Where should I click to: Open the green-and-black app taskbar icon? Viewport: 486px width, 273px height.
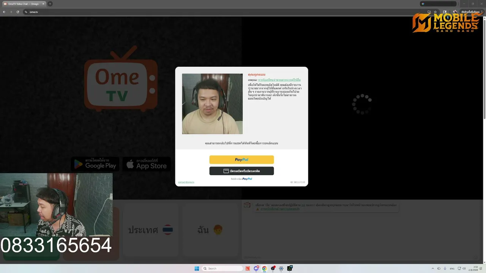coord(290,268)
